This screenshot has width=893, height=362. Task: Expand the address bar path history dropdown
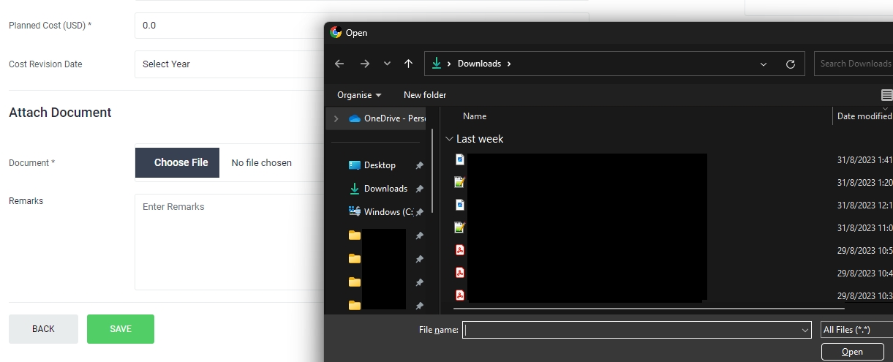pyautogui.click(x=764, y=64)
